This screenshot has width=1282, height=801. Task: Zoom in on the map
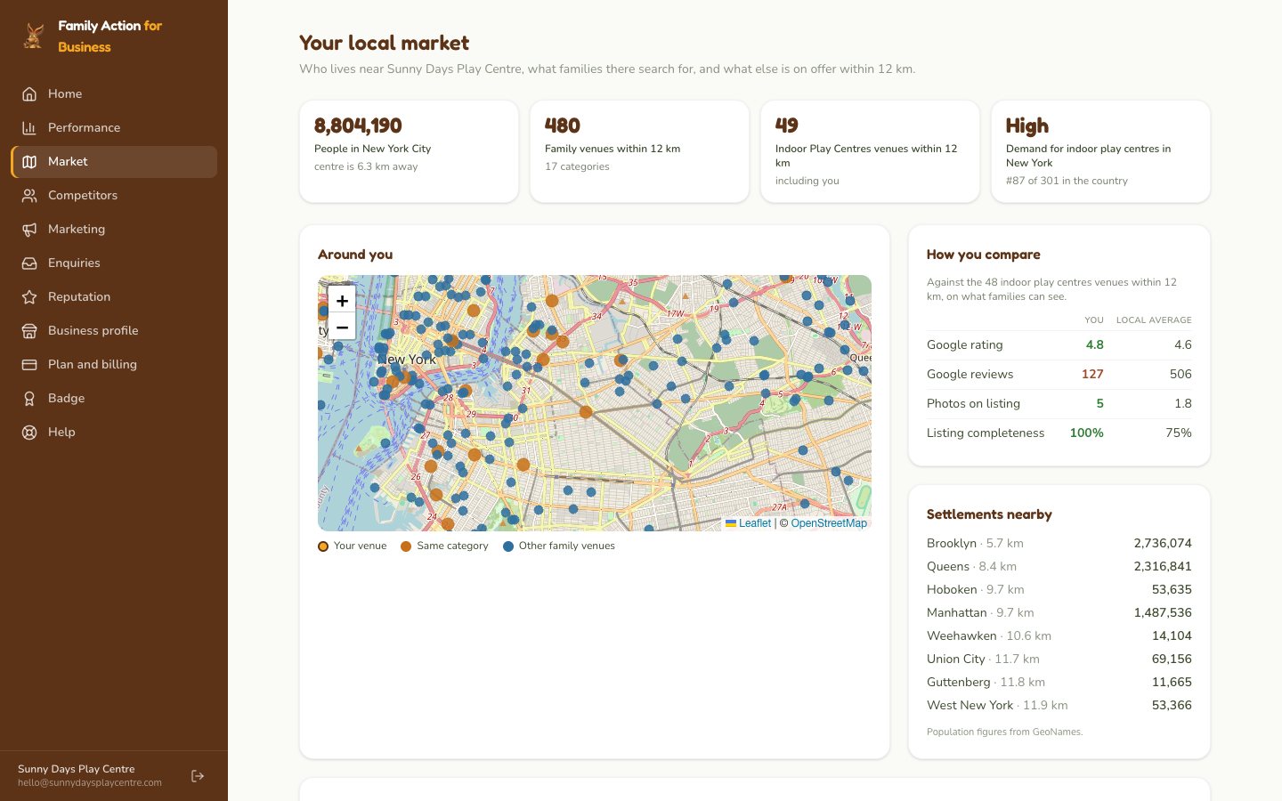coord(342,300)
